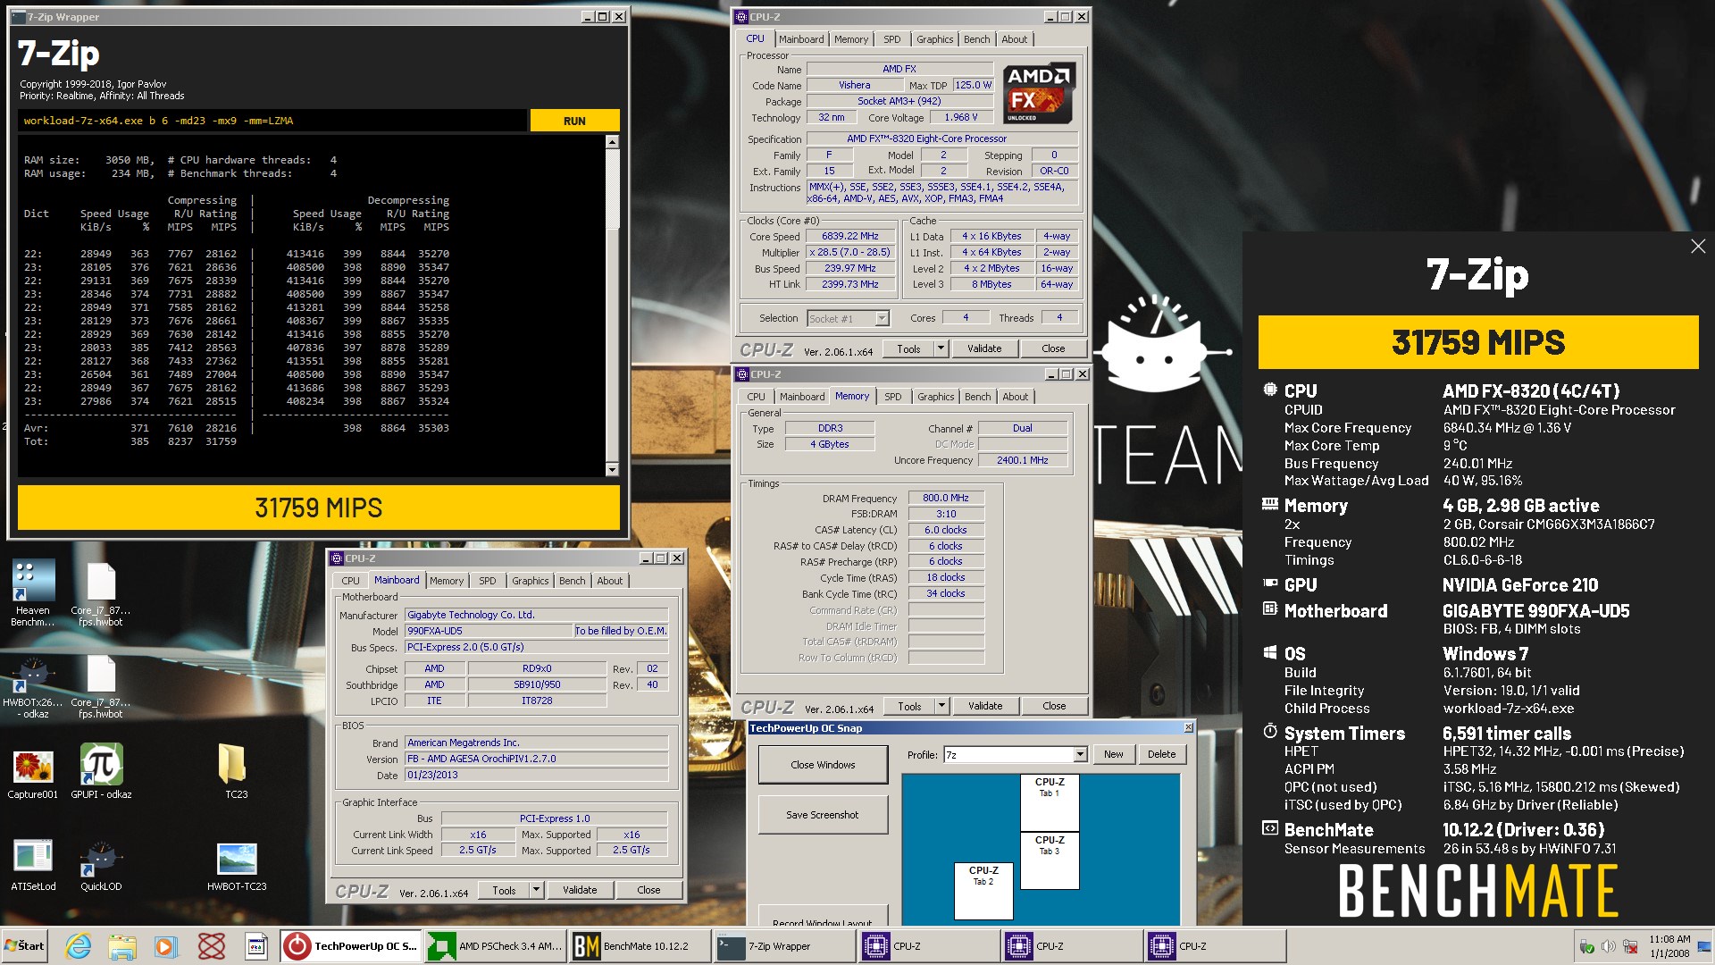
Task: Launch GPUPI - odkaz shortcut
Action: point(101,771)
